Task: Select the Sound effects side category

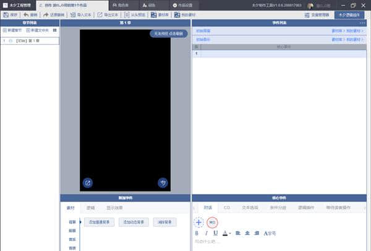Action: tap(72, 248)
